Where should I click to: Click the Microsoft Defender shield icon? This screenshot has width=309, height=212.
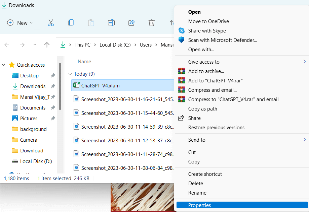click(x=181, y=40)
